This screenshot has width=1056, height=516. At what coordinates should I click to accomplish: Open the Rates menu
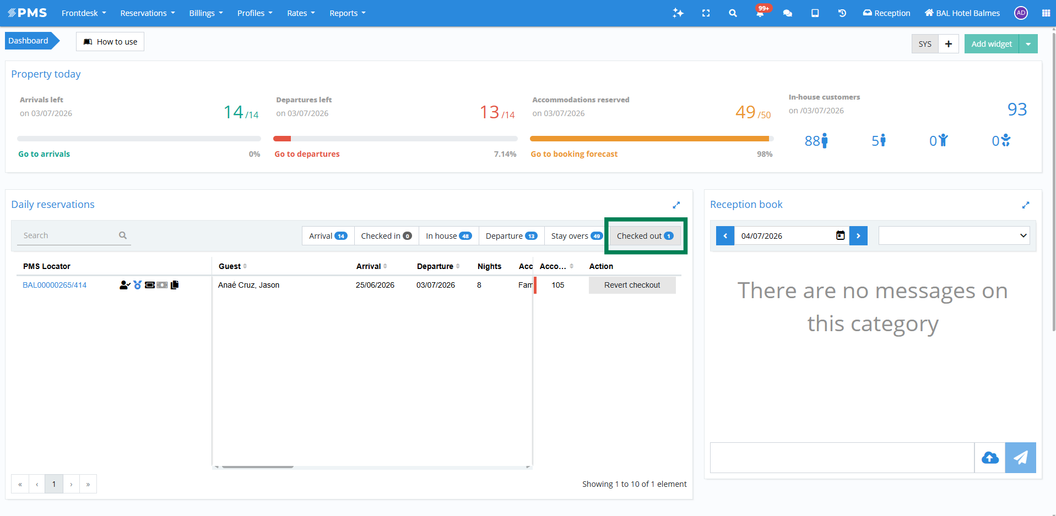(x=301, y=13)
